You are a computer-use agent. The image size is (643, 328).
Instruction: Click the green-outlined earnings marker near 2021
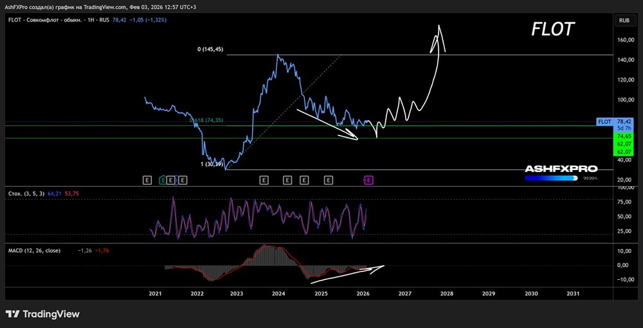click(163, 180)
